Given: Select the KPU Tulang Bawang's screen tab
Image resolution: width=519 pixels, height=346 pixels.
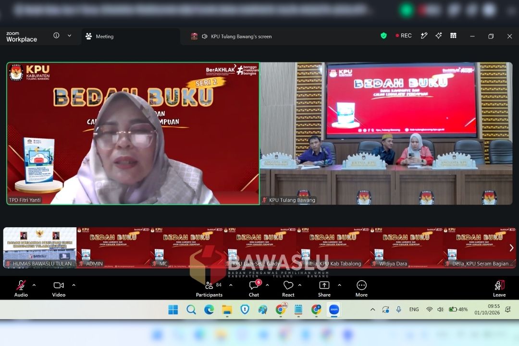Looking at the screenshot, I should coord(231,37).
